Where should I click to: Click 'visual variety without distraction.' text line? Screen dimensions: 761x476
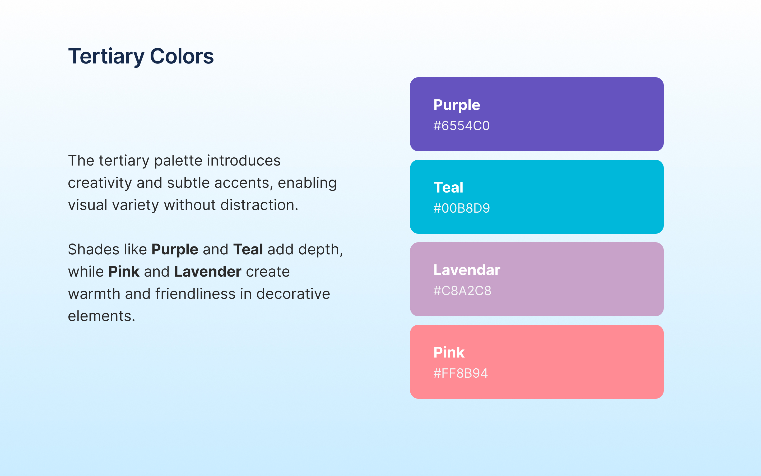pyautogui.click(x=183, y=205)
